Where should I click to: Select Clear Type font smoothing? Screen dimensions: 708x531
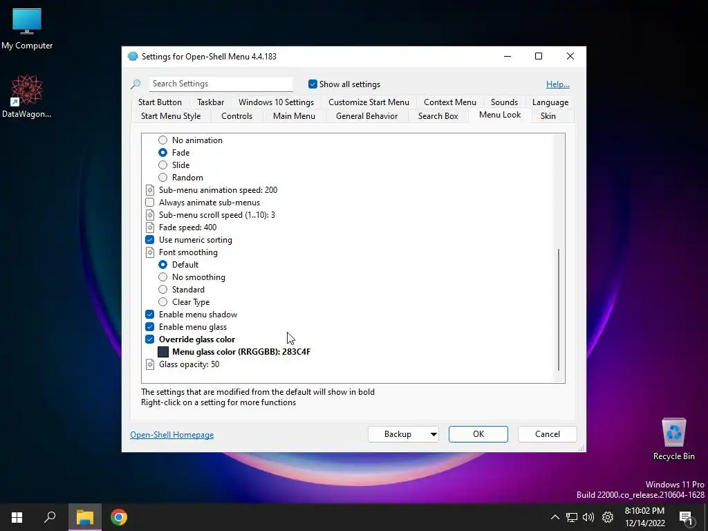click(x=162, y=302)
